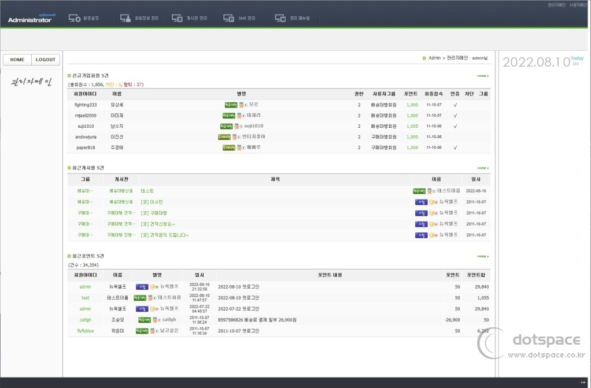Open member ID fighting333
The width and height of the screenshot is (591, 388).
[x=86, y=105]
